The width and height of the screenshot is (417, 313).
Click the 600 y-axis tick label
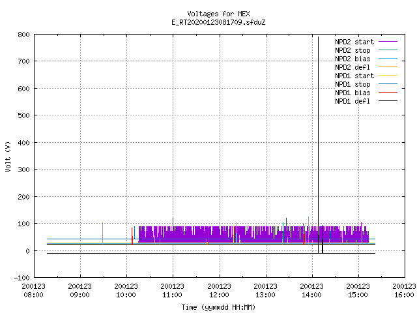click(x=23, y=89)
